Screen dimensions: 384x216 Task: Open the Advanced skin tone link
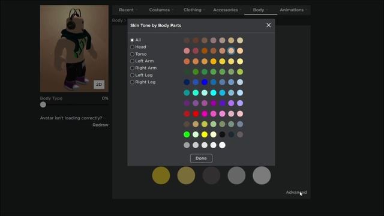296,192
